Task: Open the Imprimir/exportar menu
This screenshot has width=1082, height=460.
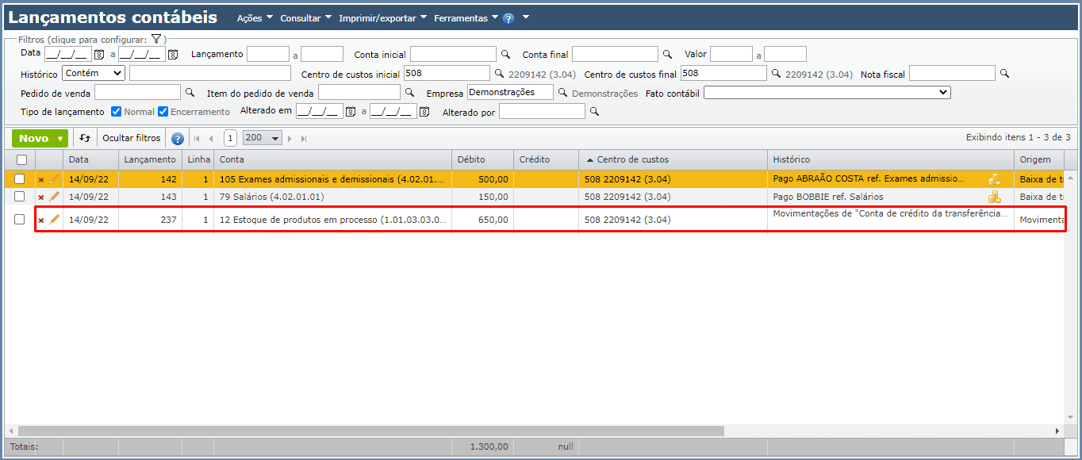Action: click(x=382, y=18)
